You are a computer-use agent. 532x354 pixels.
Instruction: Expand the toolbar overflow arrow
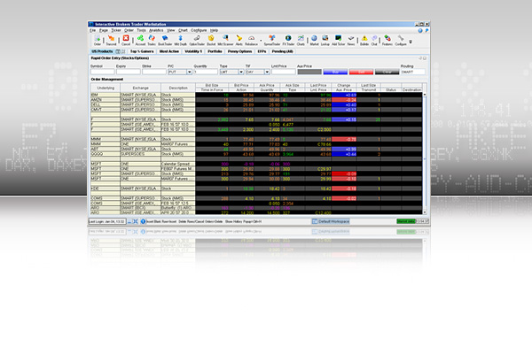[x=411, y=42]
